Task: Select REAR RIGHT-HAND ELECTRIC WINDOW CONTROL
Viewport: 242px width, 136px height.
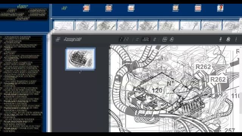Action: tap(22, 94)
